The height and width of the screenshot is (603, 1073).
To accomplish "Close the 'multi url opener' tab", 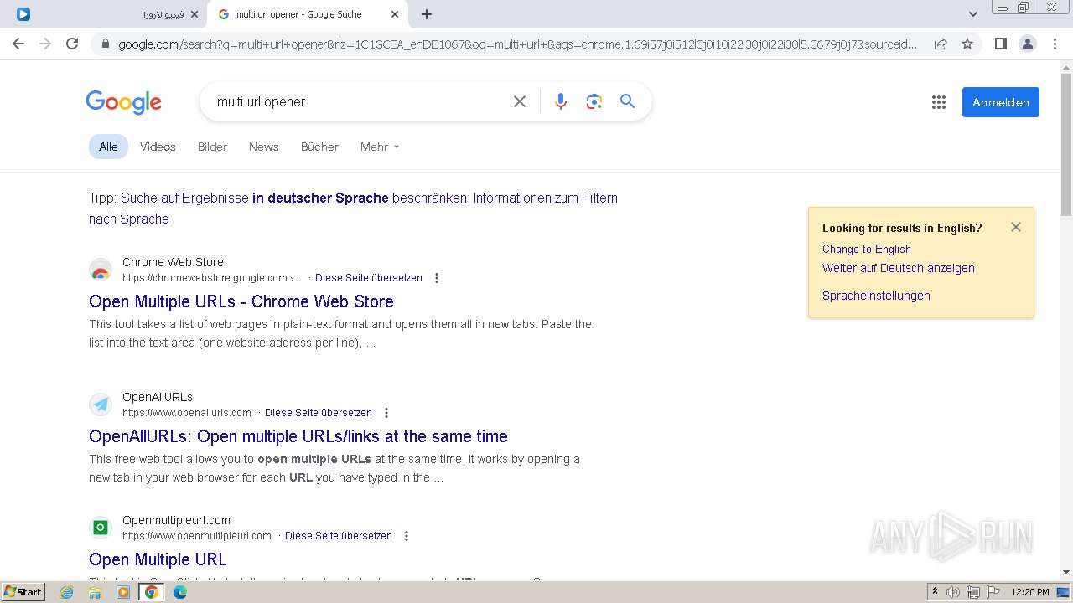I will coord(395,14).
